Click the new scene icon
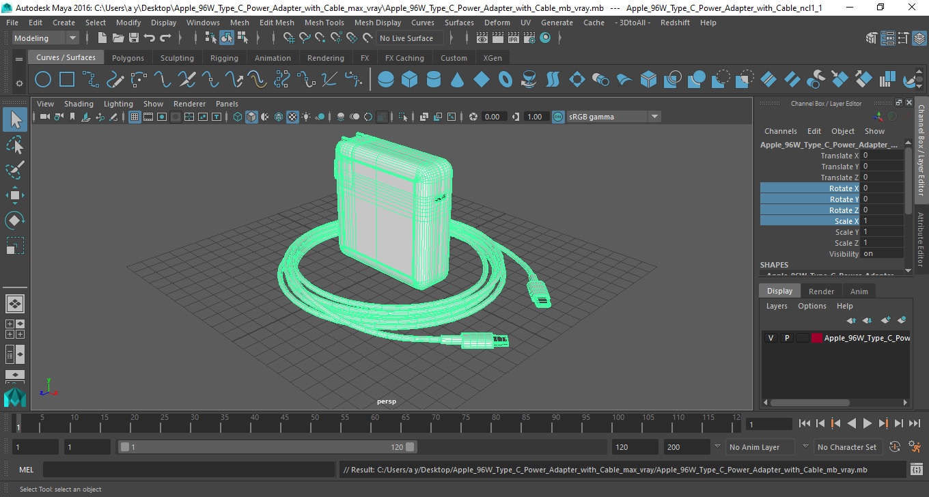Image resolution: width=929 pixels, height=497 pixels. coord(102,38)
